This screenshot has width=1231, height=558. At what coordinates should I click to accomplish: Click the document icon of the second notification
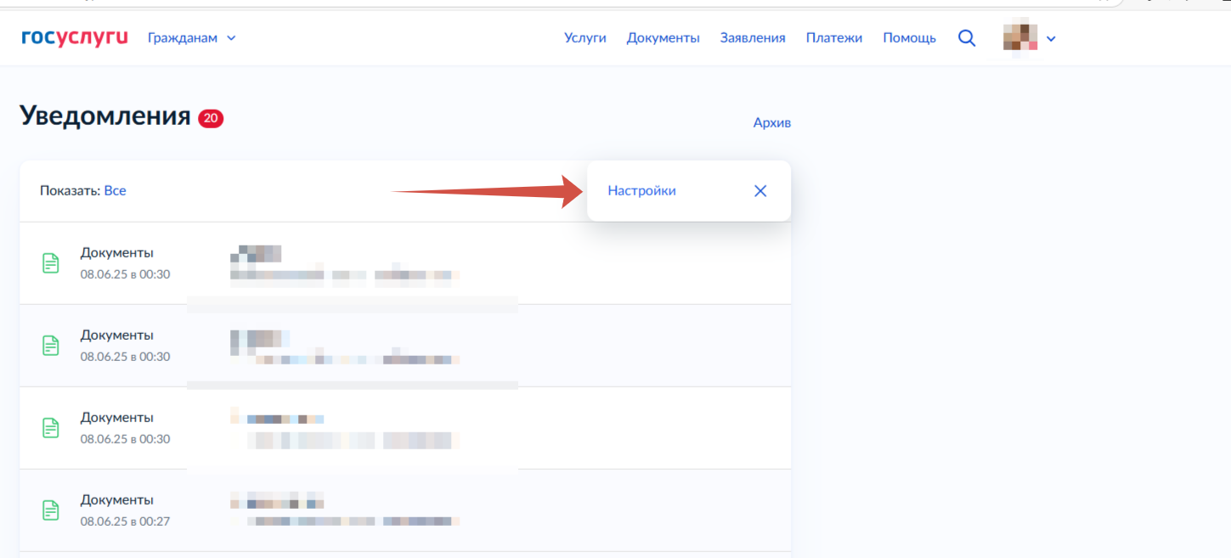(51, 346)
